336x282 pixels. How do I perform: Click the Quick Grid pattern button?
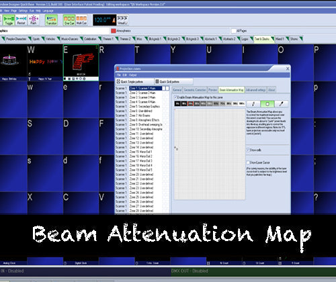point(173,82)
